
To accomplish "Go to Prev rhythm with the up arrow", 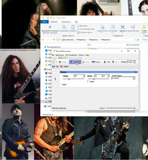I will (x=113, y=62).
